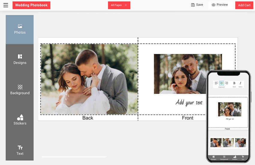Click the Preview eye icon
Image resolution: width=255 pixels, height=165 pixels.
tap(214, 5)
